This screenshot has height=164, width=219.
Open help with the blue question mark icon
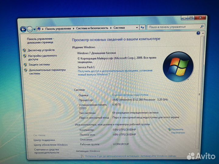tap(198, 33)
